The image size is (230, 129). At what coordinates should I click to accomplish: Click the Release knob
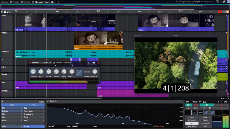click(x=56, y=72)
